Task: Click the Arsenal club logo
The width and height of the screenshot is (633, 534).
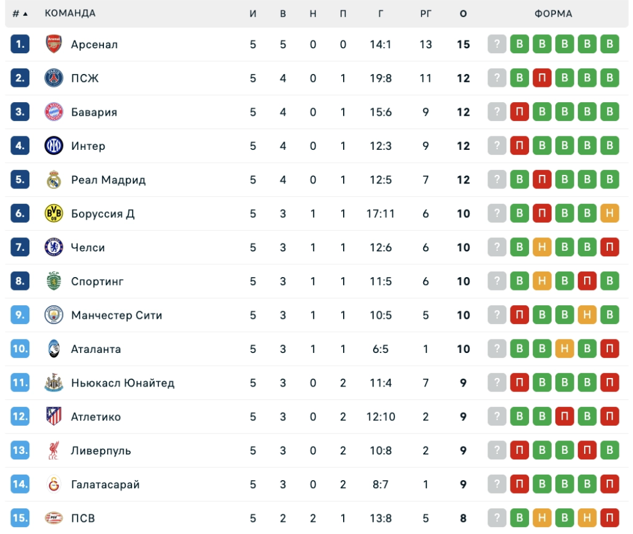Action: click(54, 44)
